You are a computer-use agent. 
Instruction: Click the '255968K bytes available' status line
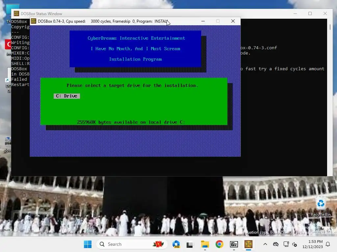click(x=131, y=122)
